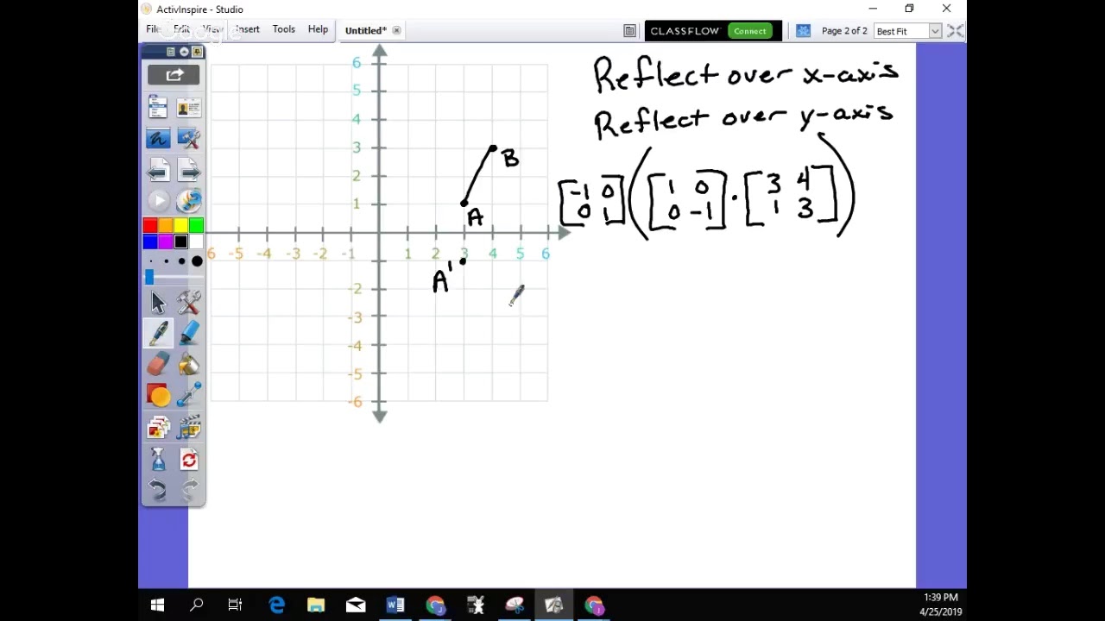Select the Untitled* flipchart tab
This screenshot has height=621, width=1105.
tap(366, 30)
